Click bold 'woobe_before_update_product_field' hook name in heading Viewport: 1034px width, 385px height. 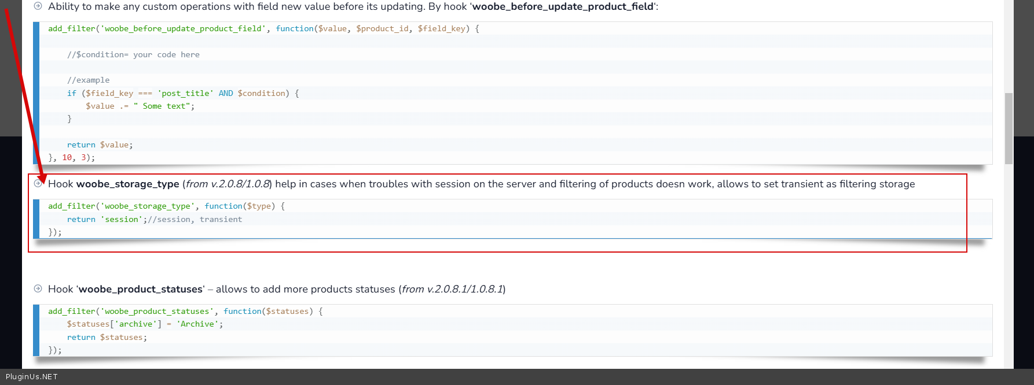coord(563,6)
